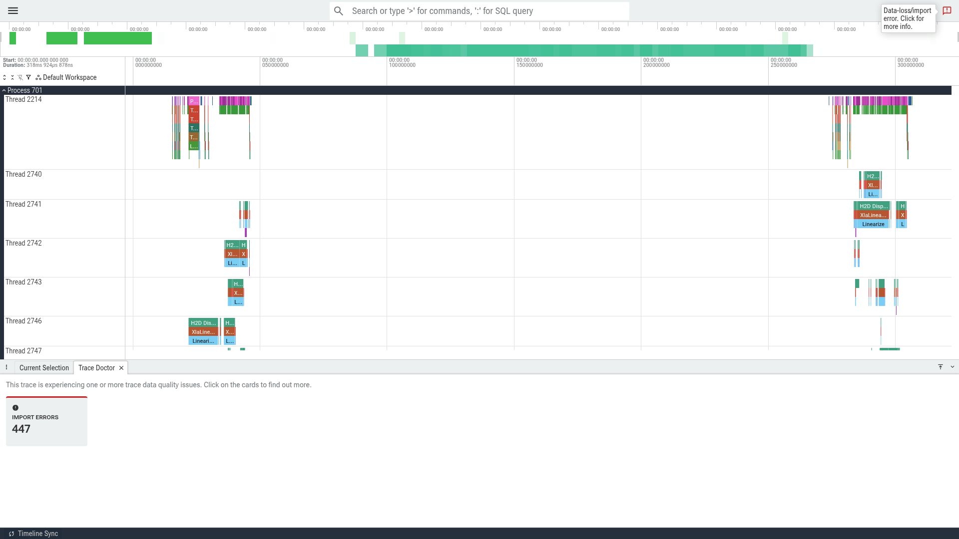This screenshot has width=959, height=539.
Task: Select the H2D Dis... slice in Thread 2746
Action: click(x=203, y=323)
